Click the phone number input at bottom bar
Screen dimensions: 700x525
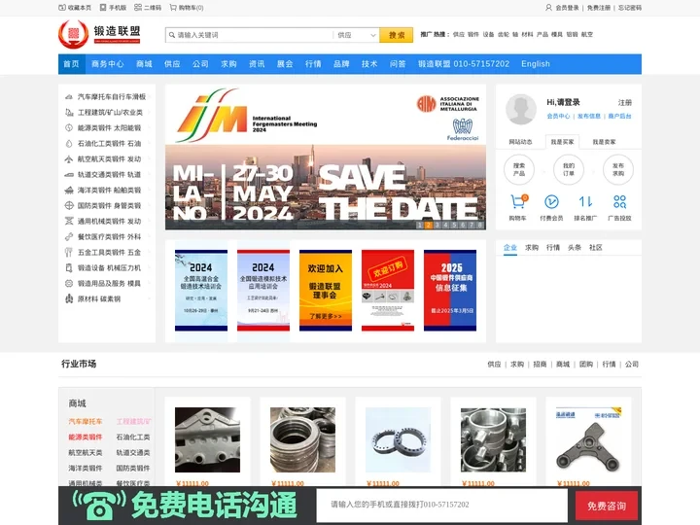(442, 505)
